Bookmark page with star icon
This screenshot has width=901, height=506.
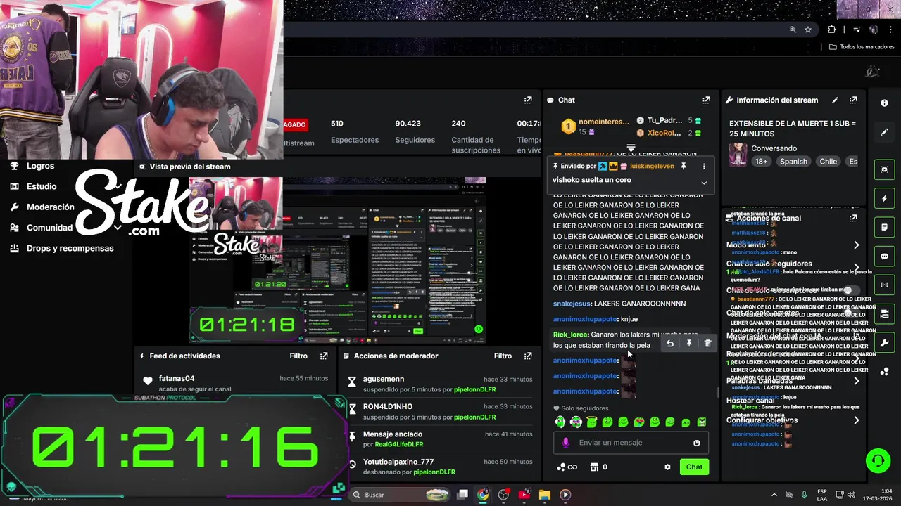[x=808, y=30]
